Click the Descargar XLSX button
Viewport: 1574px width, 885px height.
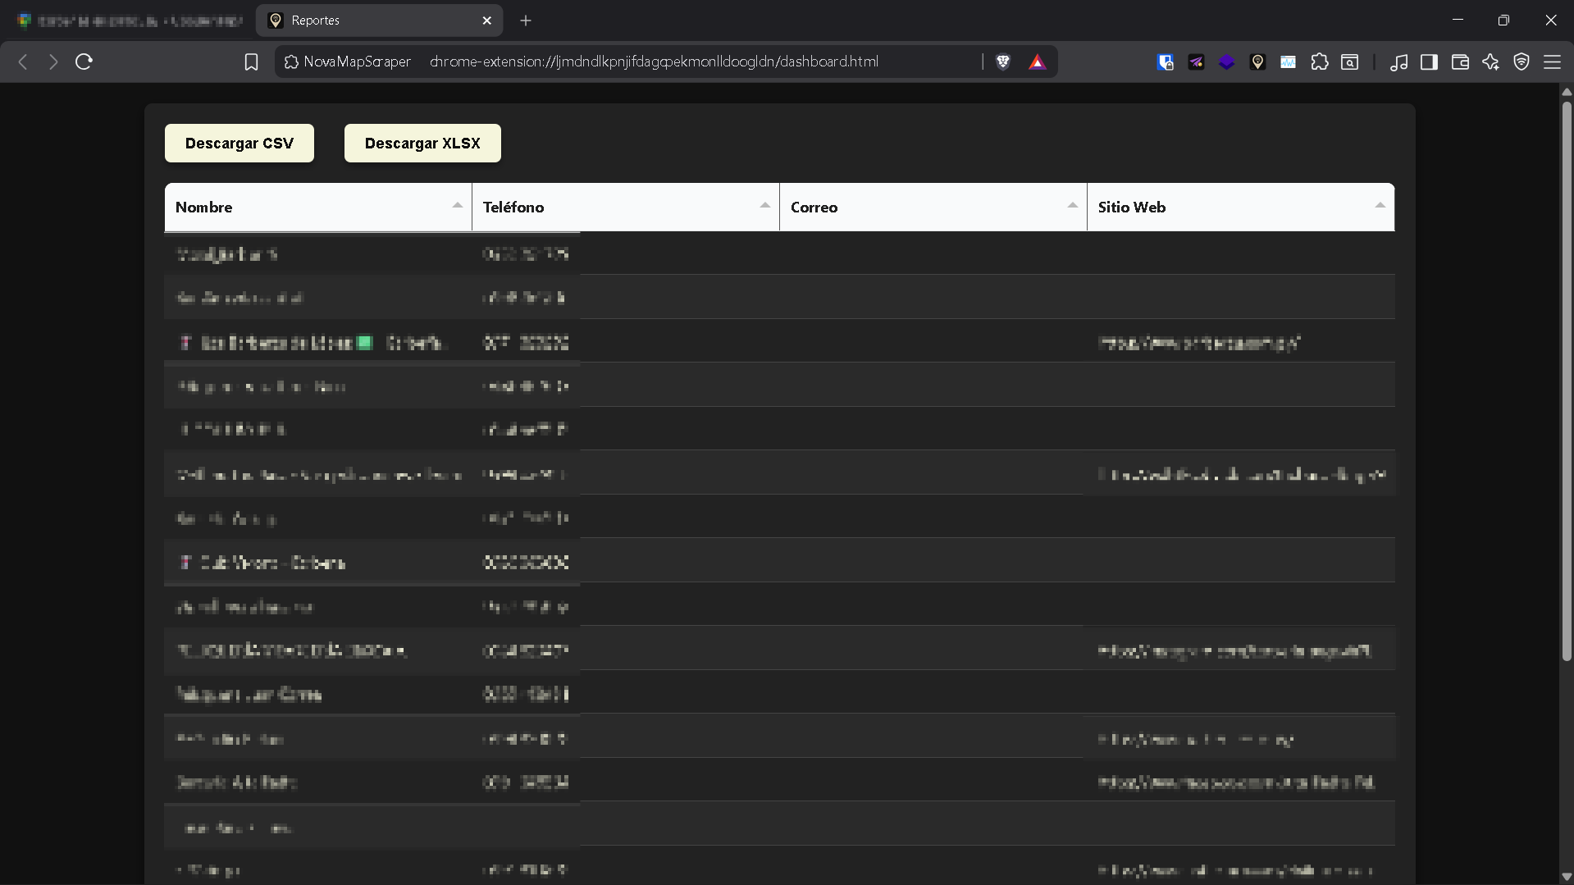click(422, 143)
